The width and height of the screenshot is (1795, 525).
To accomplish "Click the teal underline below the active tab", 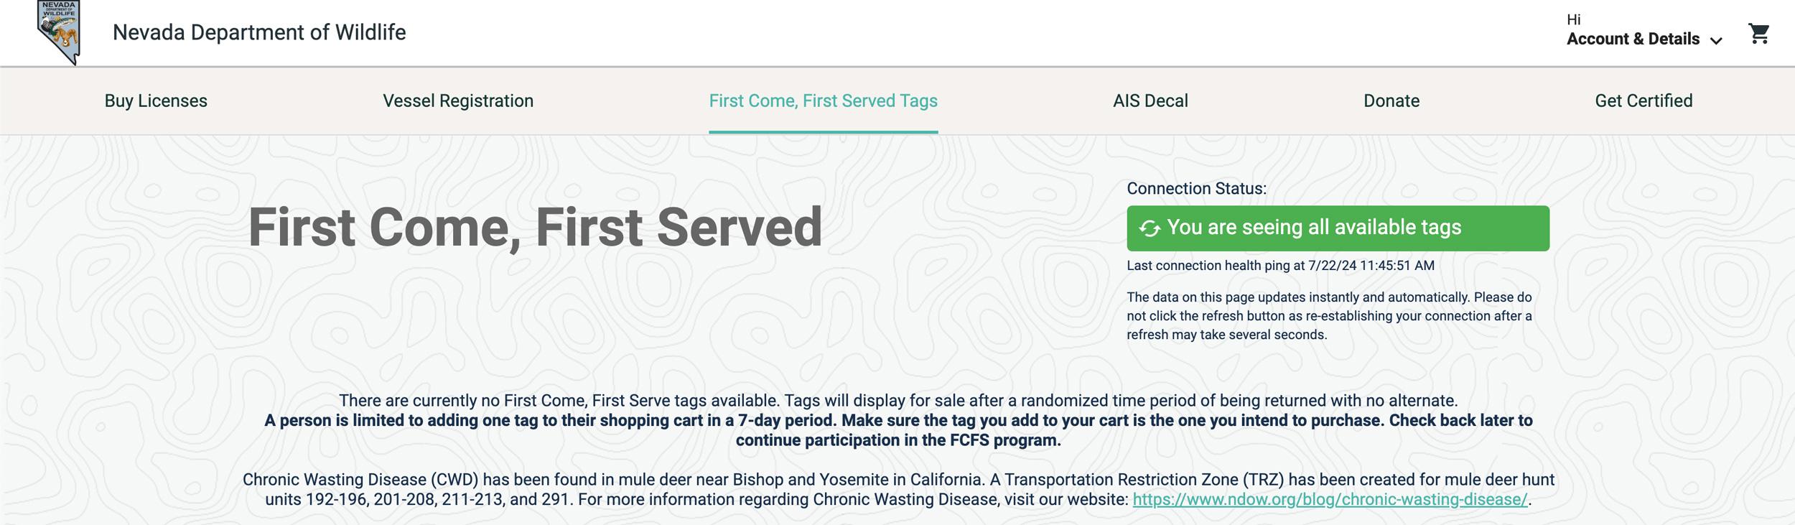I will [823, 131].
